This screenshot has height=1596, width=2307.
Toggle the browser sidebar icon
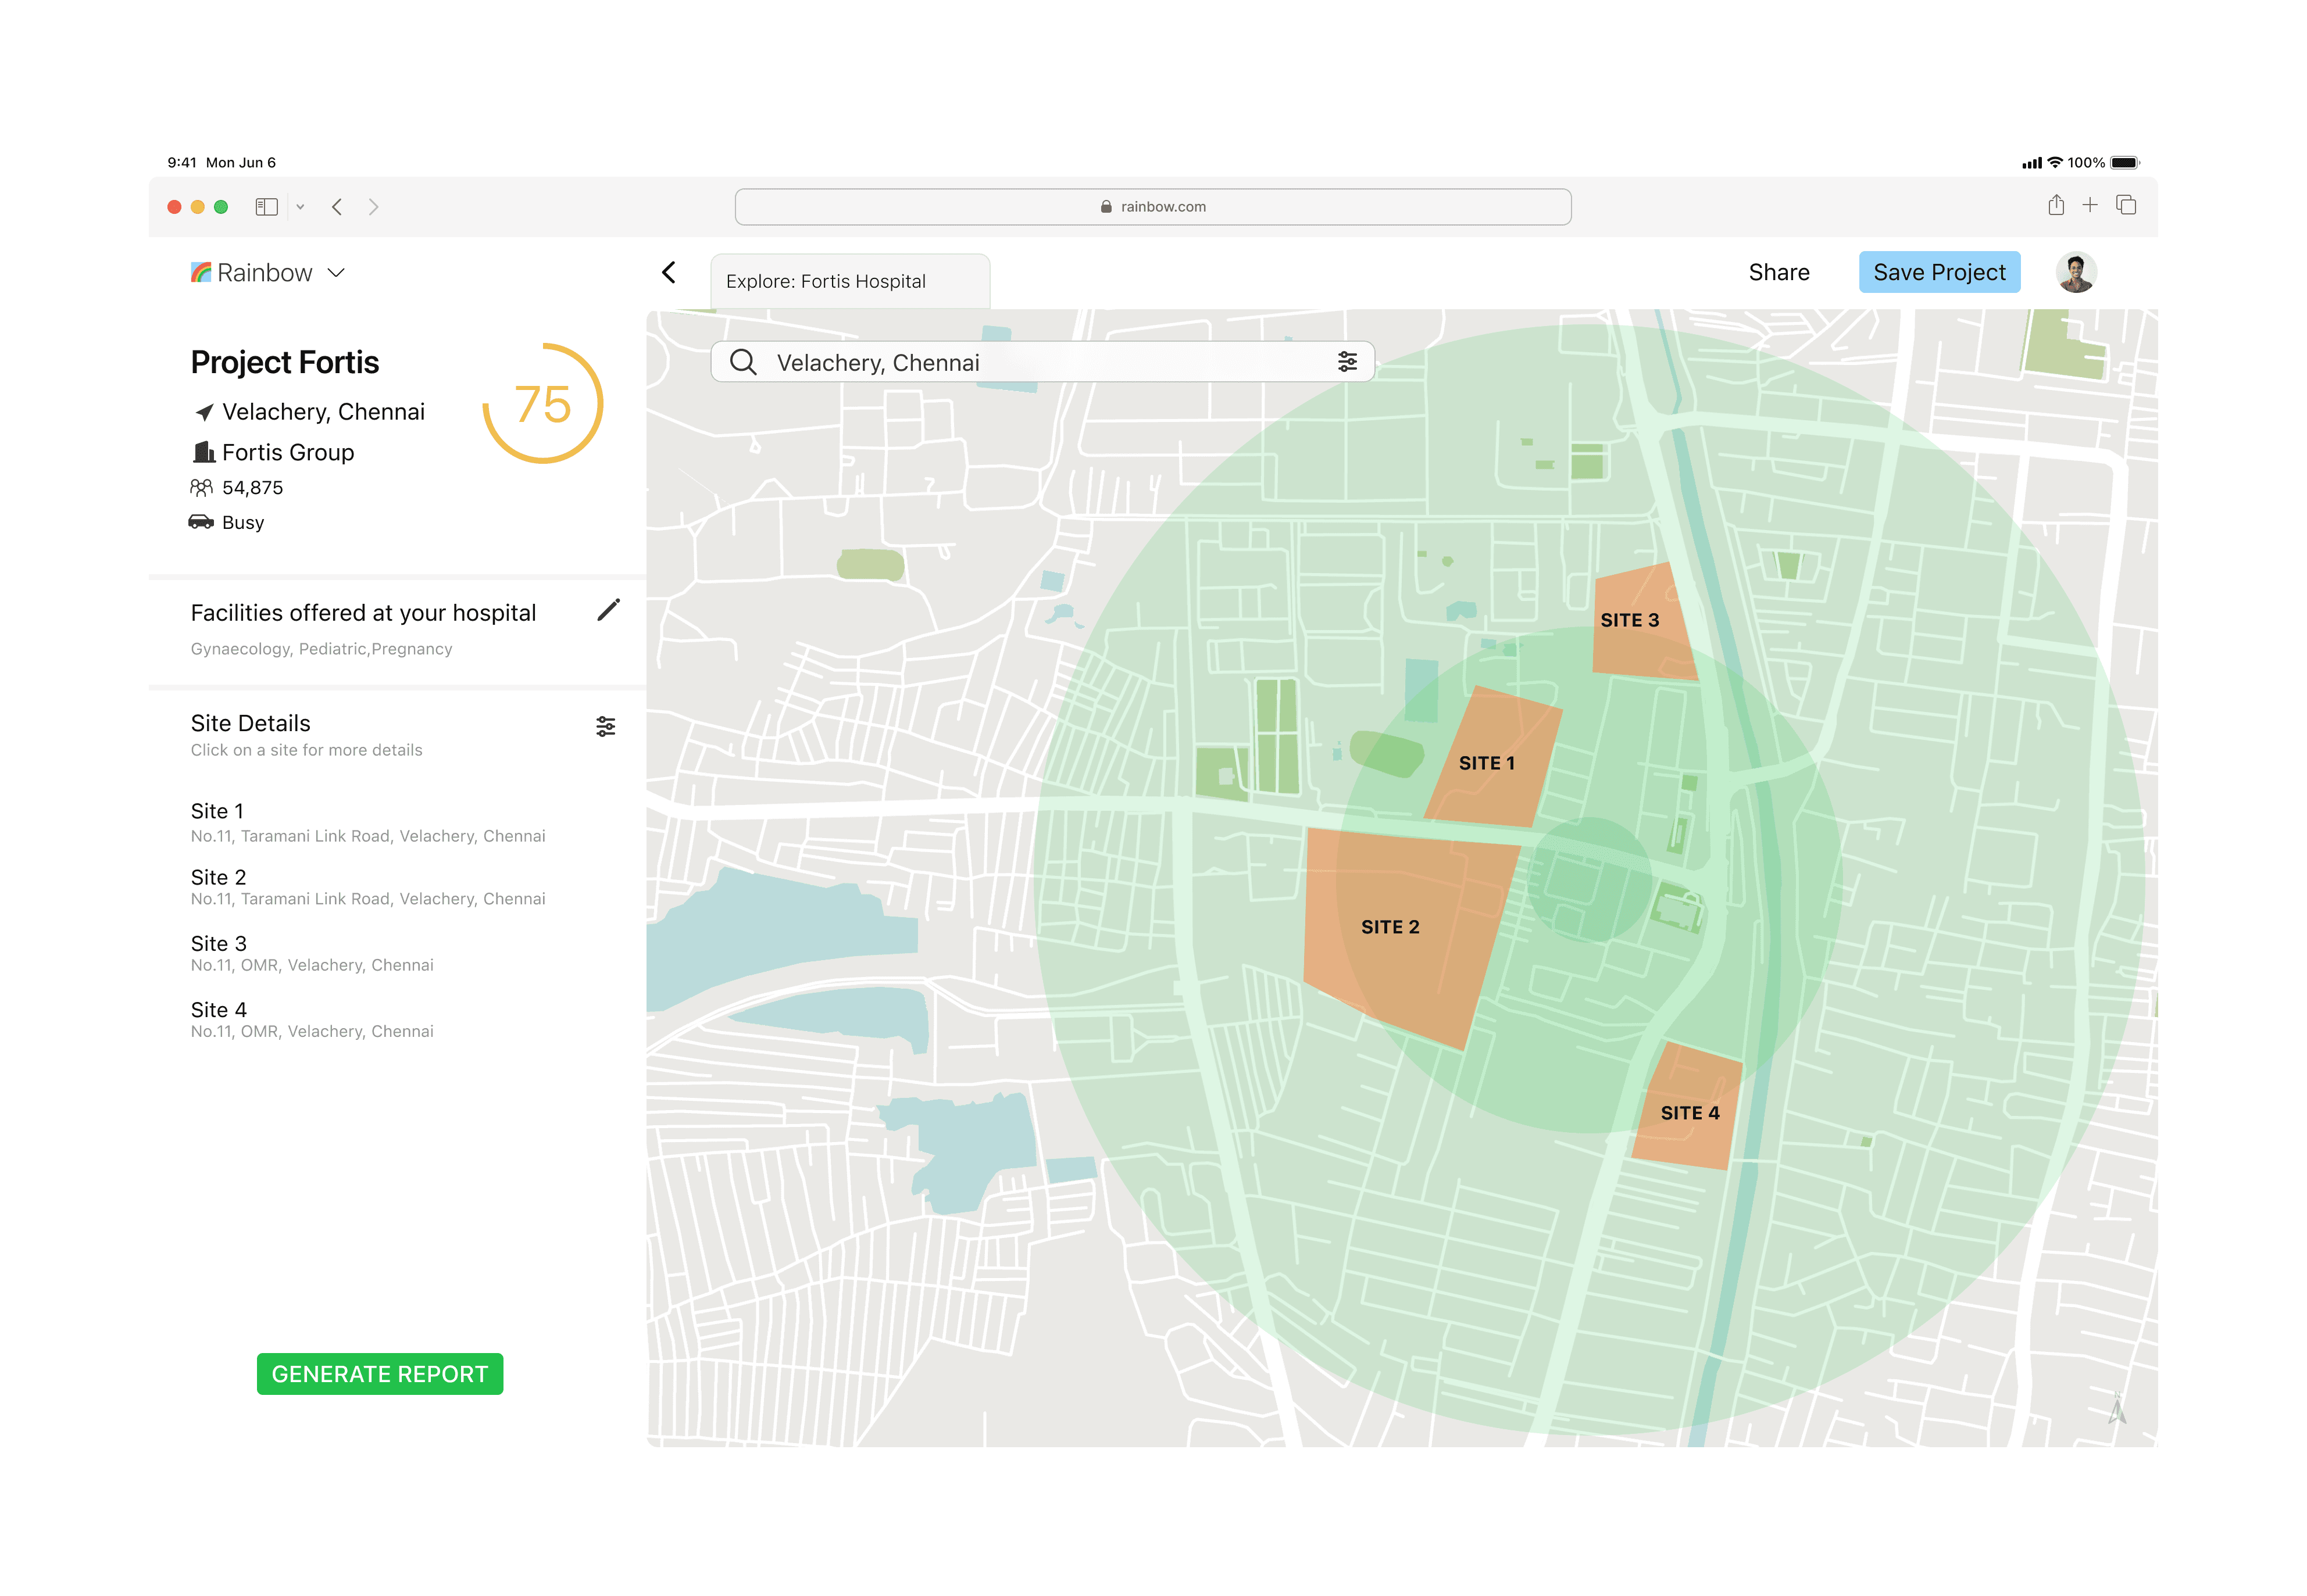pyautogui.click(x=266, y=207)
